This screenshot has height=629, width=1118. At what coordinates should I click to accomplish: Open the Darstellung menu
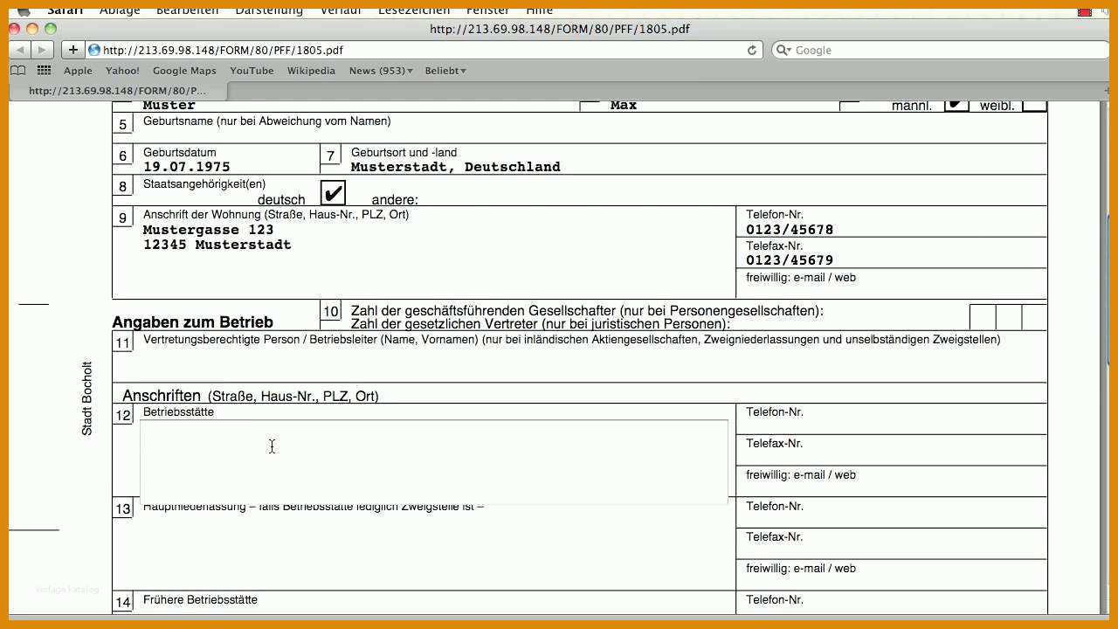(269, 10)
